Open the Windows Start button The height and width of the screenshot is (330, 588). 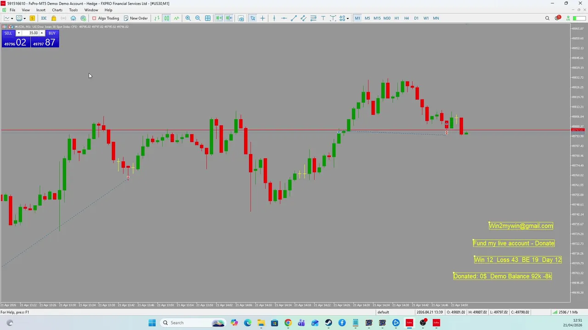tap(152, 323)
